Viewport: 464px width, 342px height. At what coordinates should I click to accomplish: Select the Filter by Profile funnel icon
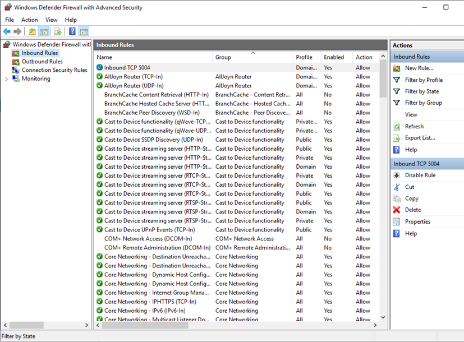pyautogui.click(x=396, y=80)
